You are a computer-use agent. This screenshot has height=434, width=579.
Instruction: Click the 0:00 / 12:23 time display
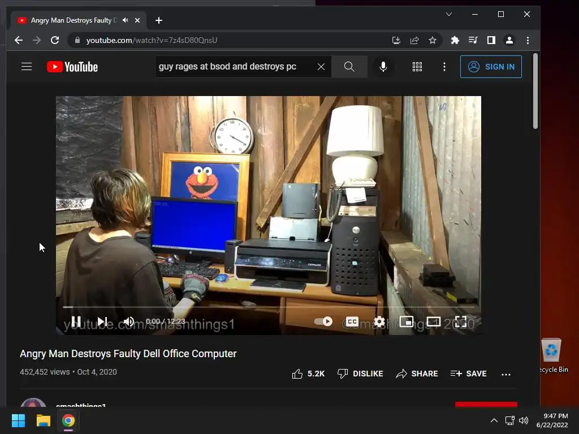pos(166,322)
